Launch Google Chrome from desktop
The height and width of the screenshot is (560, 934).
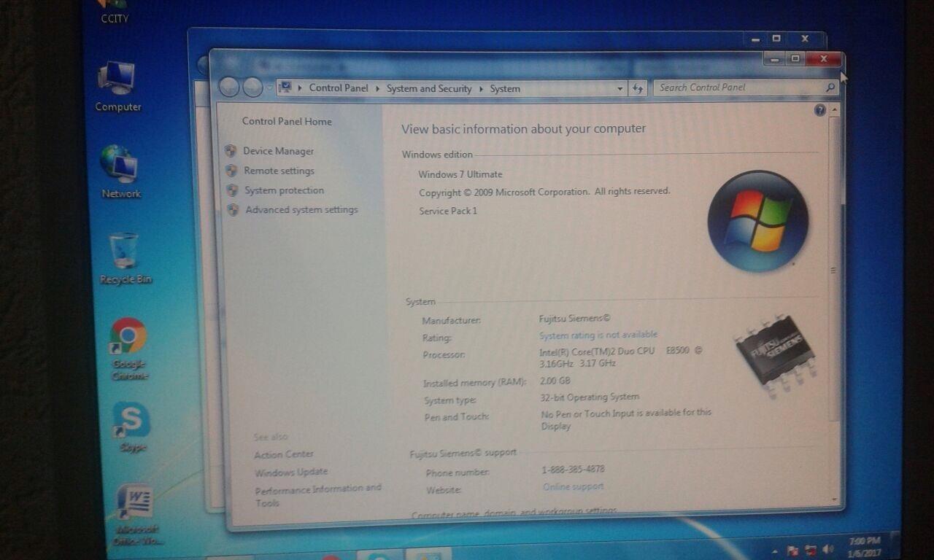(x=129, y=349)
